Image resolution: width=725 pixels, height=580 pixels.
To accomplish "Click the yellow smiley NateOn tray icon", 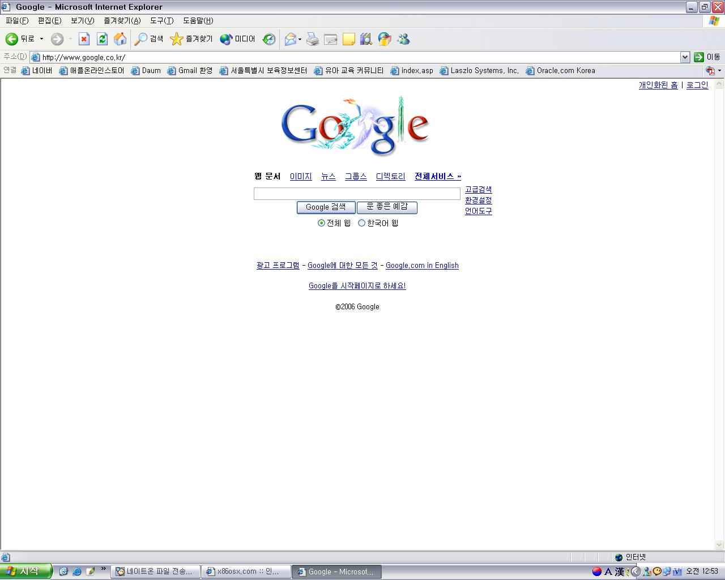I will [x=657, y=572].
